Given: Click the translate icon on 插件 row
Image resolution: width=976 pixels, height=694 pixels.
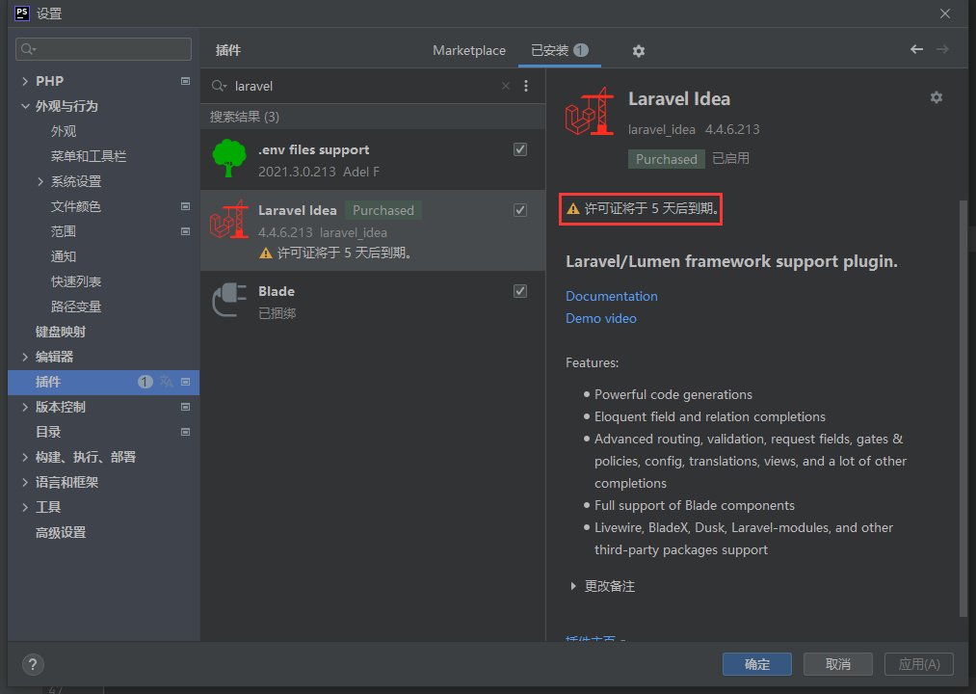Looking at the screenshot, I should 166,382.
